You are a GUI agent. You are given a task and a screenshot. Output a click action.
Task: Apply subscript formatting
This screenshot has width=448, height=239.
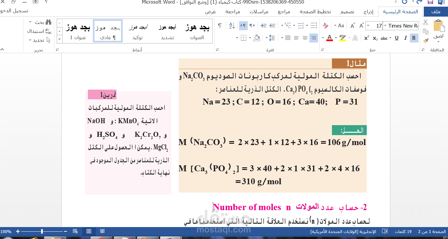(375, 38)
